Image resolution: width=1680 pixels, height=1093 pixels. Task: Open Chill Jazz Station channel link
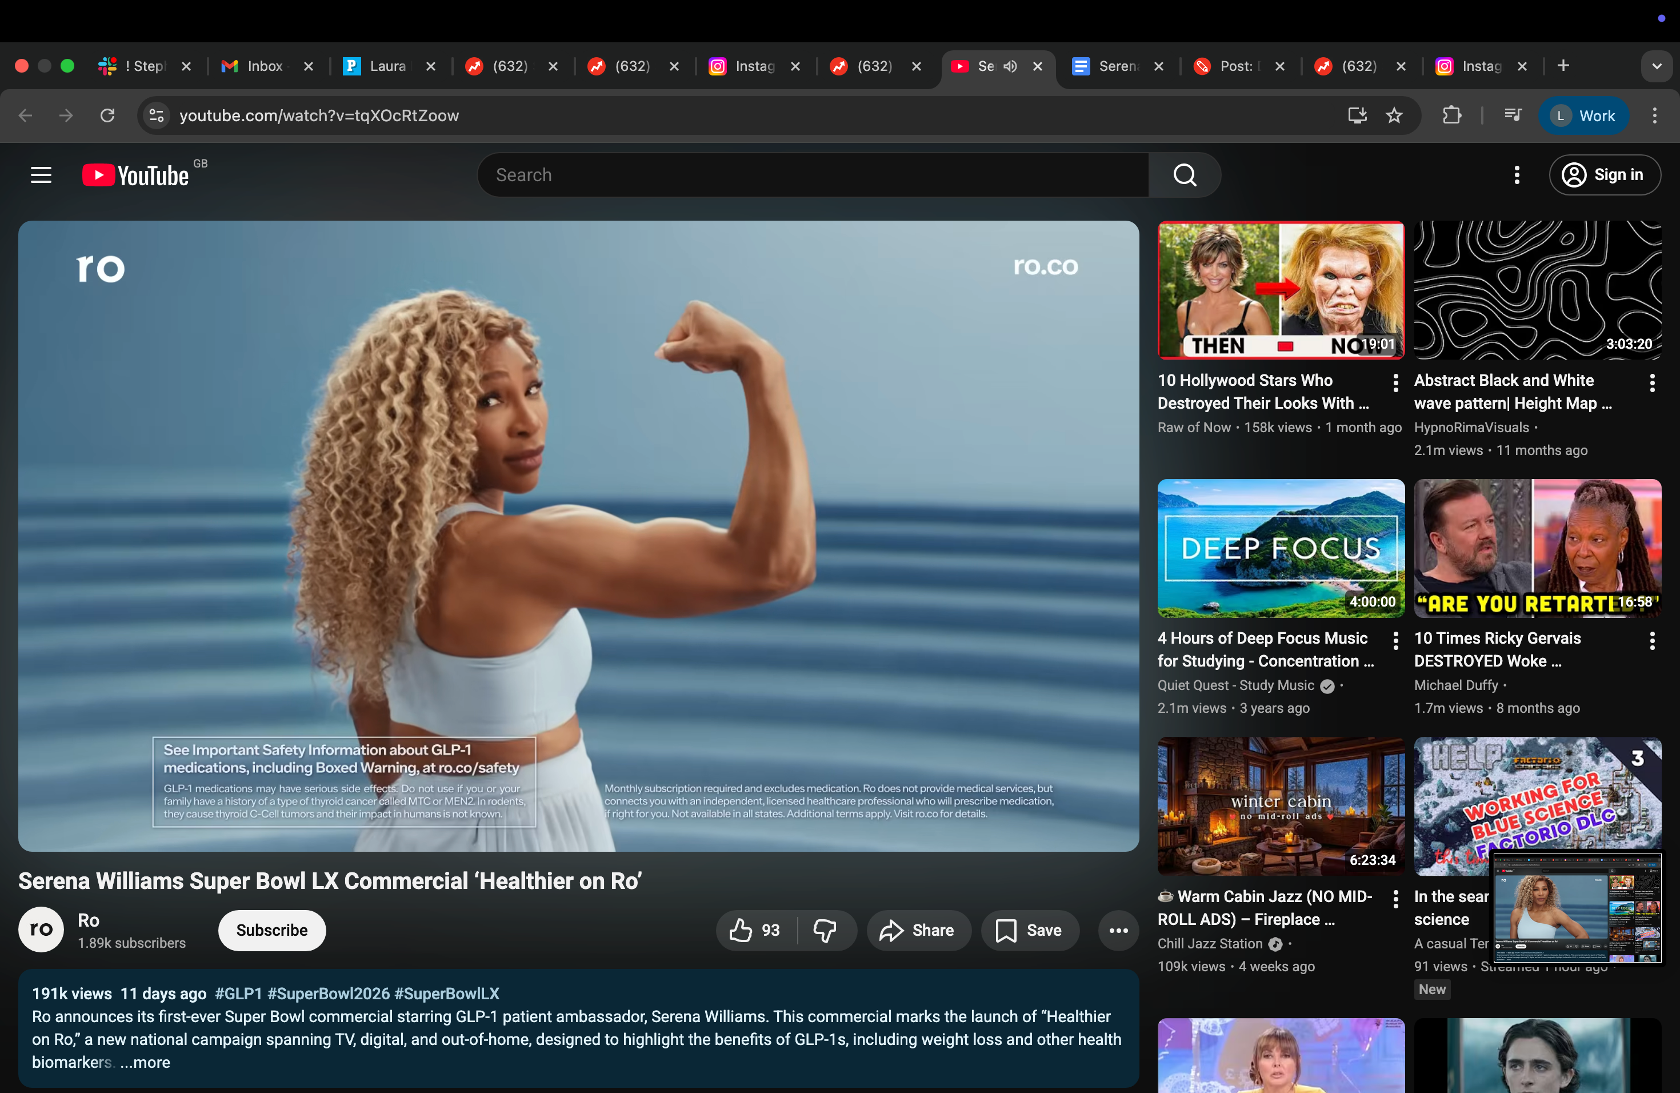click(1210, 943)
